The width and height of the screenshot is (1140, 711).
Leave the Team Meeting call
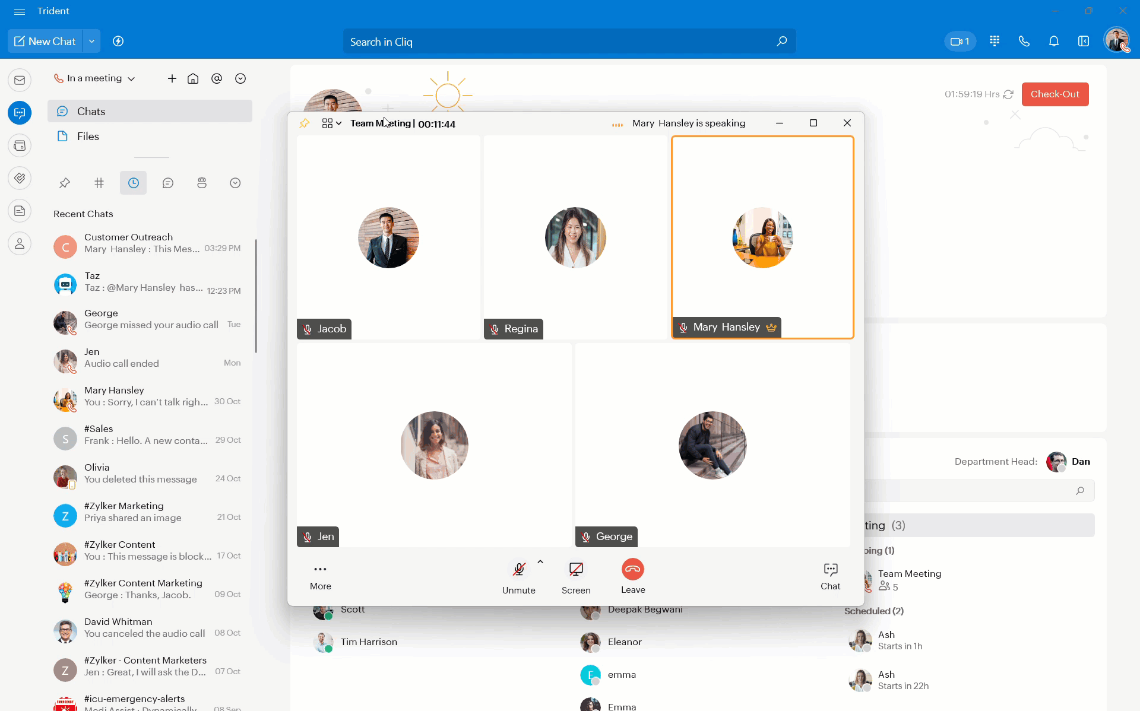pos(632,570)
